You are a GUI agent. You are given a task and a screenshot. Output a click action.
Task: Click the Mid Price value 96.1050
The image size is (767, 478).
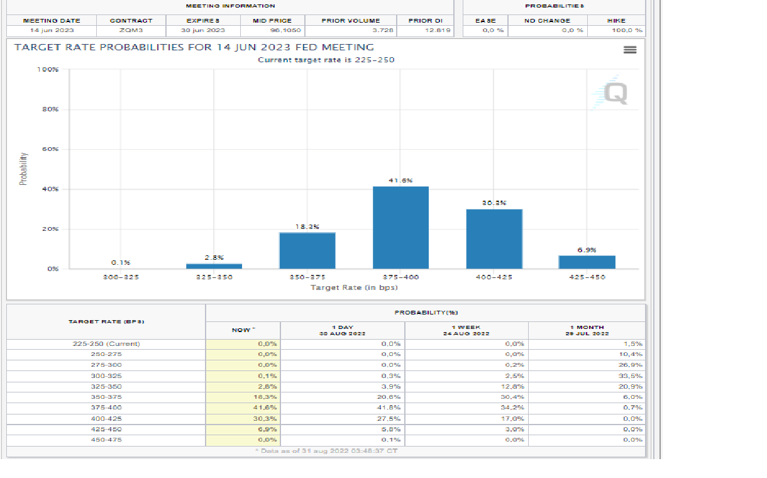[273, 30]
